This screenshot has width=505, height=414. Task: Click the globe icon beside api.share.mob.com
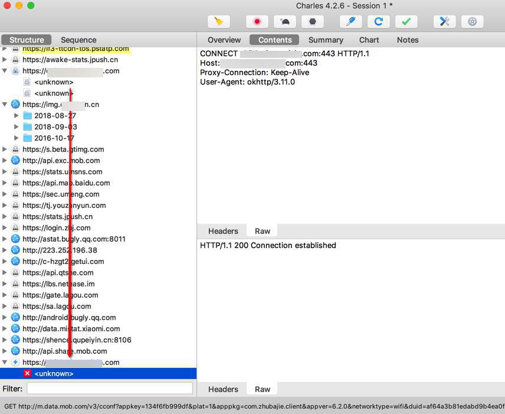15,351
